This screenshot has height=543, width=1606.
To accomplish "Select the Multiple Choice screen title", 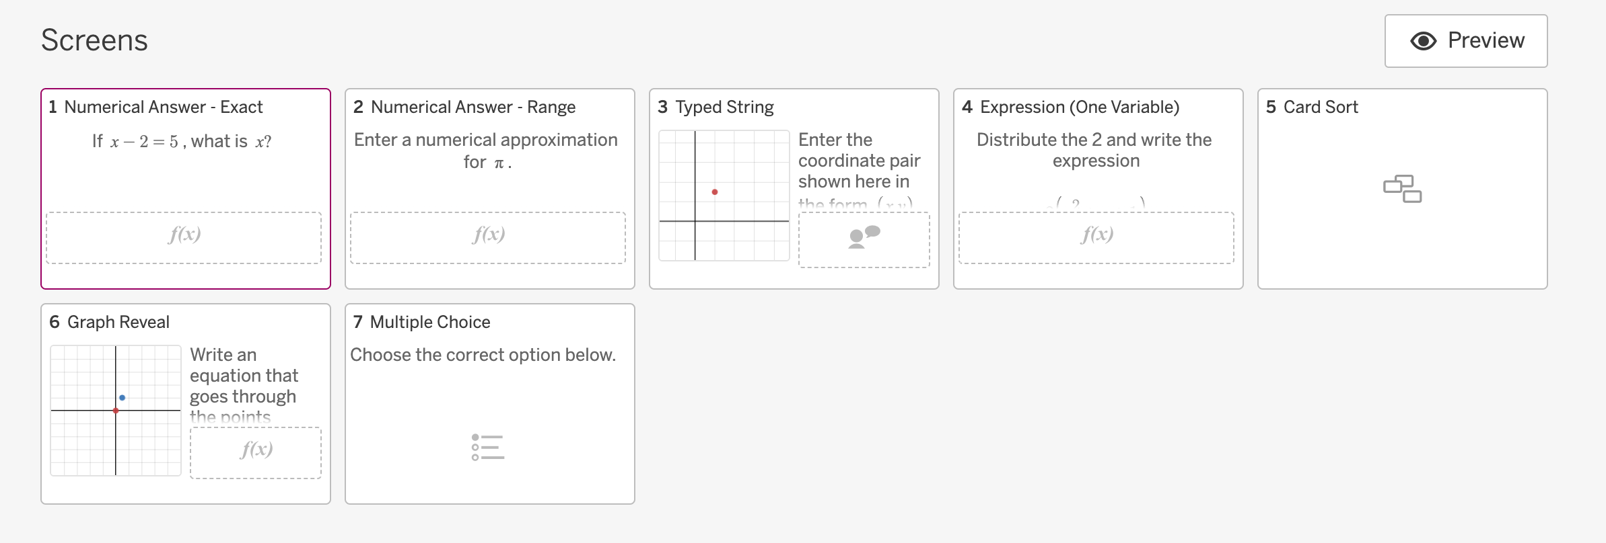I will (x=429, y=322).
